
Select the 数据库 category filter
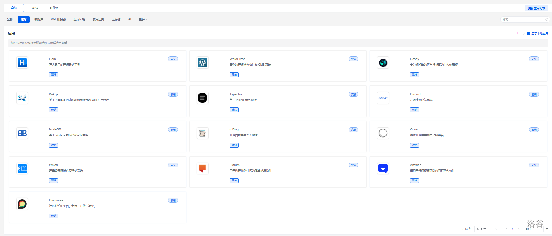coord(39,19)
